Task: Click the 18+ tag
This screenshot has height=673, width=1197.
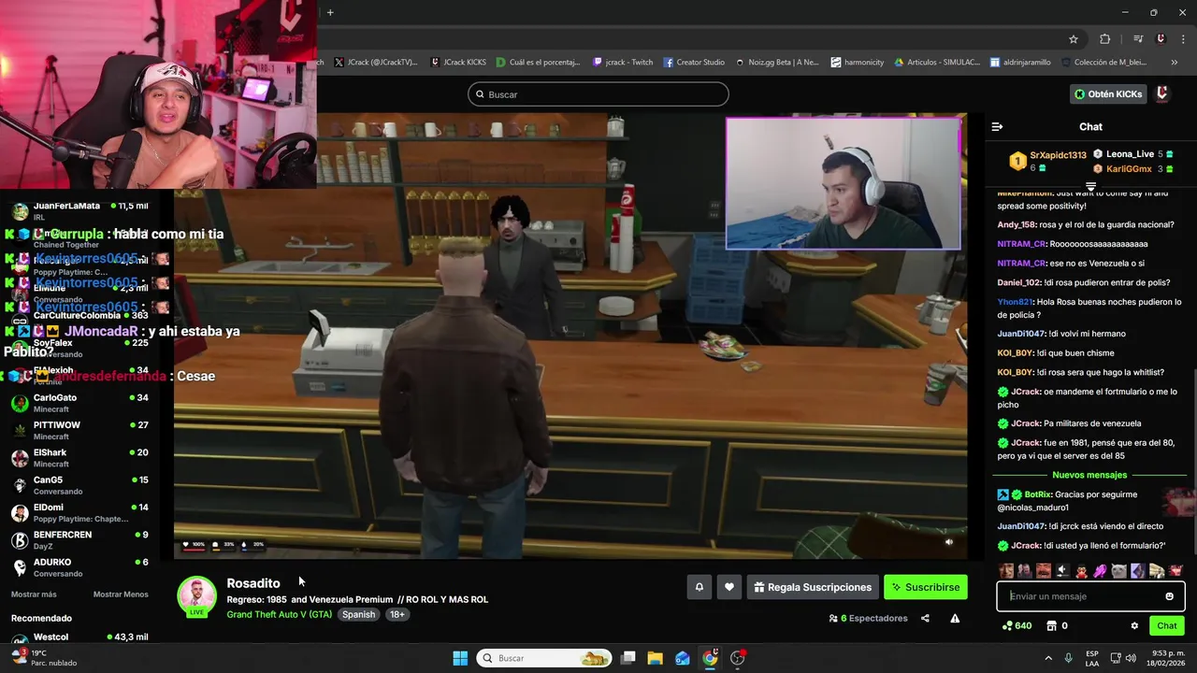Action: click(397, 614)
